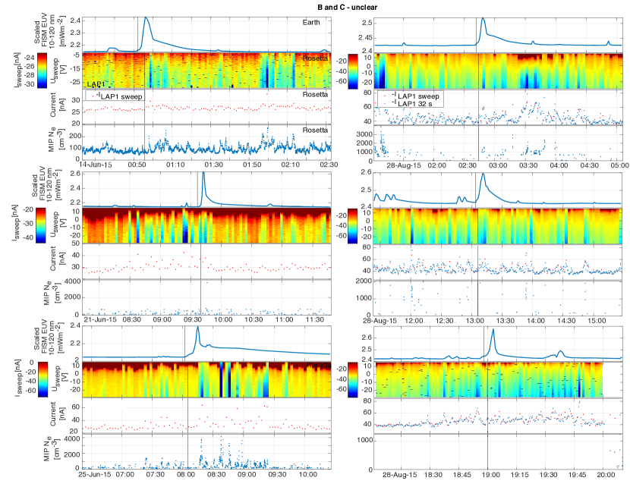The height and width of the screenshot is (484, 630).
Task: Click the '13:30' time tick
Action: point(505,321)
